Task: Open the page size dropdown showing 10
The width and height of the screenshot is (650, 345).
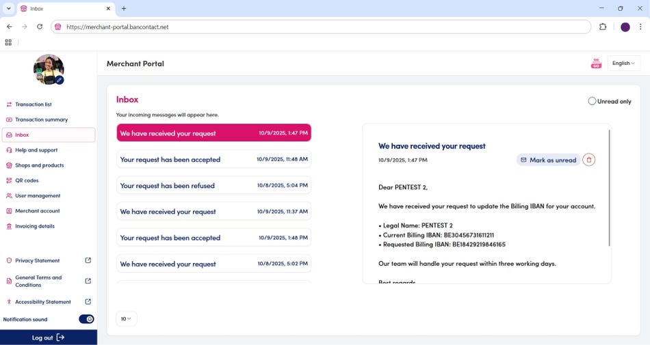Action: (x=126, y=318)
